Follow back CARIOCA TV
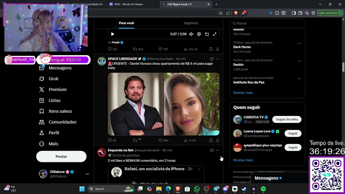This screenshot has width=345, height=194. [x=287, y=119]
